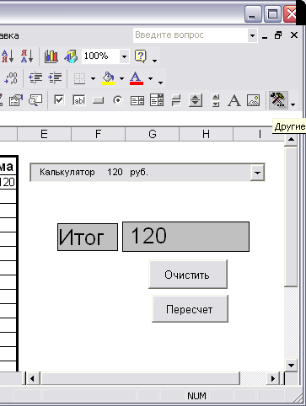Select column G header
This screenshot has height=406, width=306.
coord(153,134)
